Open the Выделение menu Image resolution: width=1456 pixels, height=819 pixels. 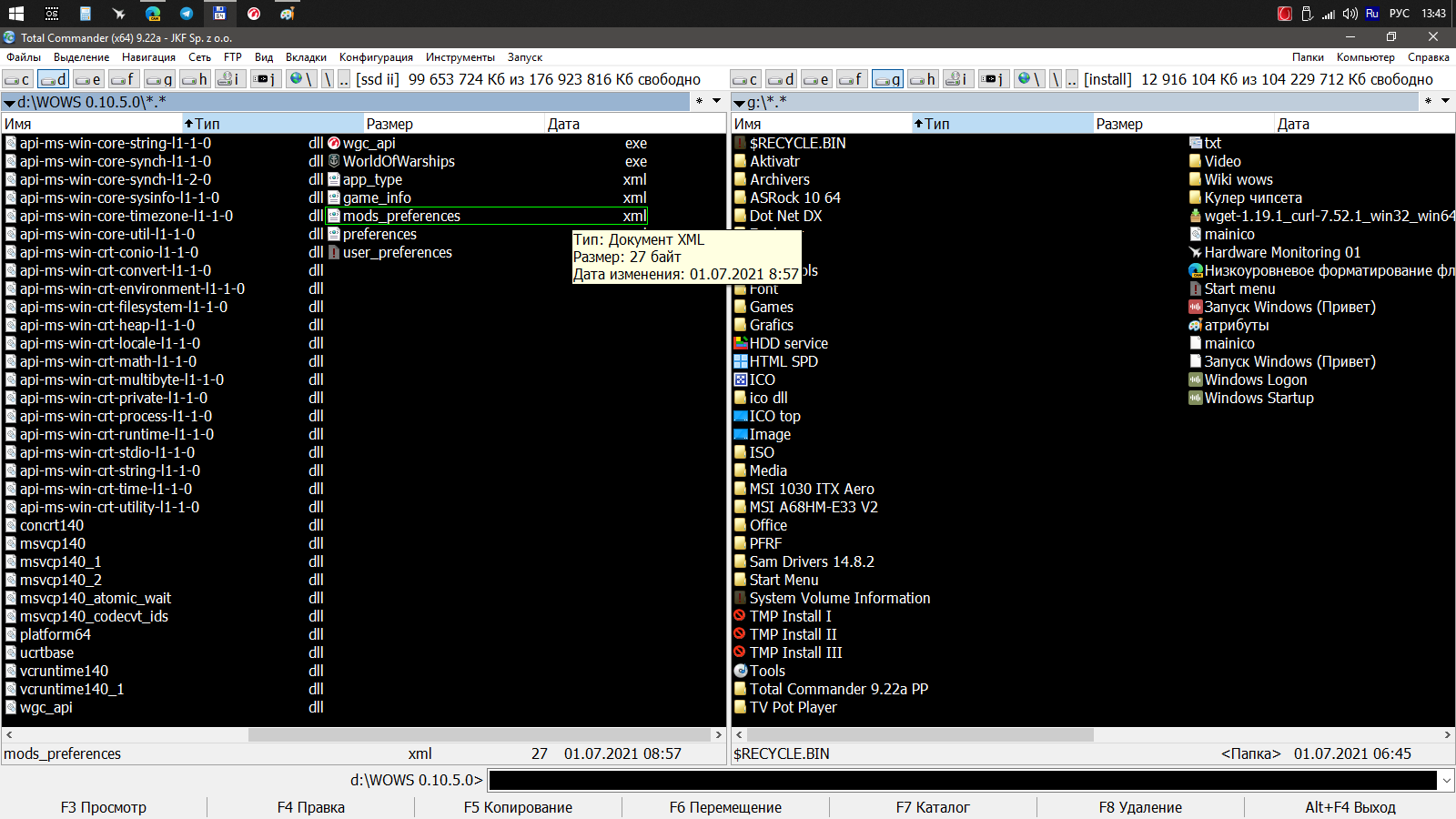(82, 57)
